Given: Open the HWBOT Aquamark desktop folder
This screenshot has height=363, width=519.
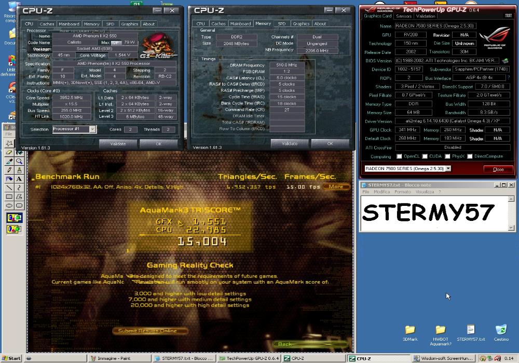Looking at the screenshot, I should 441,335.
